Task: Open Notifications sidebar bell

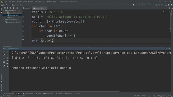Action: (172, 8)
